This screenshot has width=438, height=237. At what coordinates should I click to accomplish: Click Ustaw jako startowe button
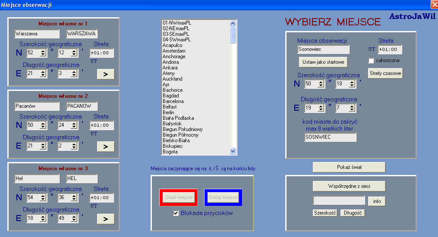323,62
